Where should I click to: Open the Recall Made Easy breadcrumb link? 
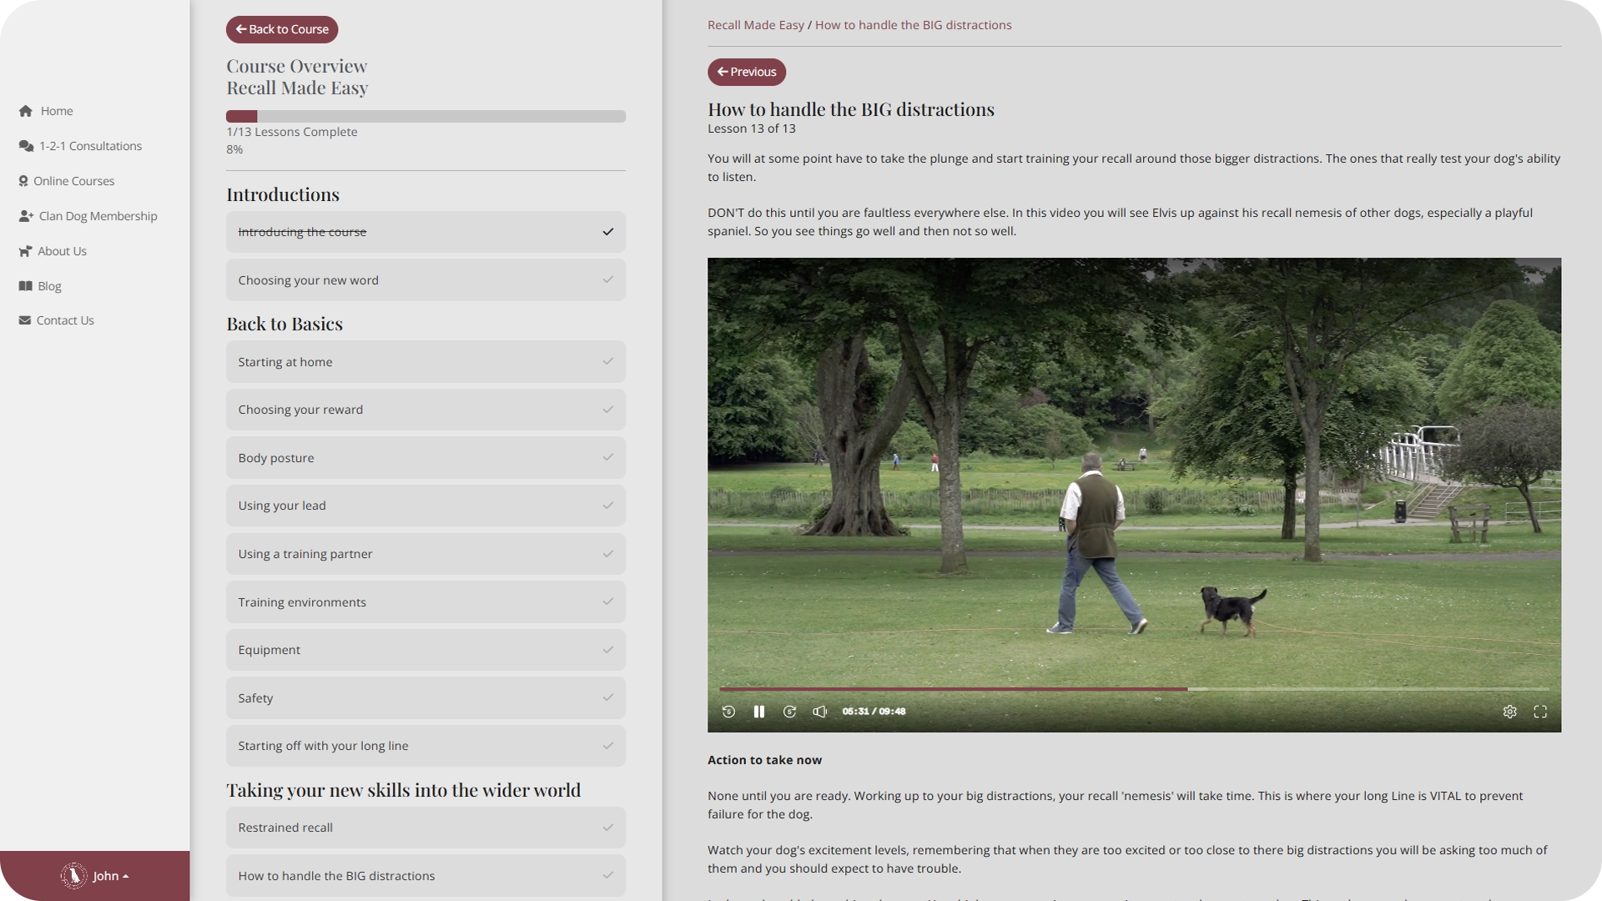pyautogui.click(x=755, y=25)
